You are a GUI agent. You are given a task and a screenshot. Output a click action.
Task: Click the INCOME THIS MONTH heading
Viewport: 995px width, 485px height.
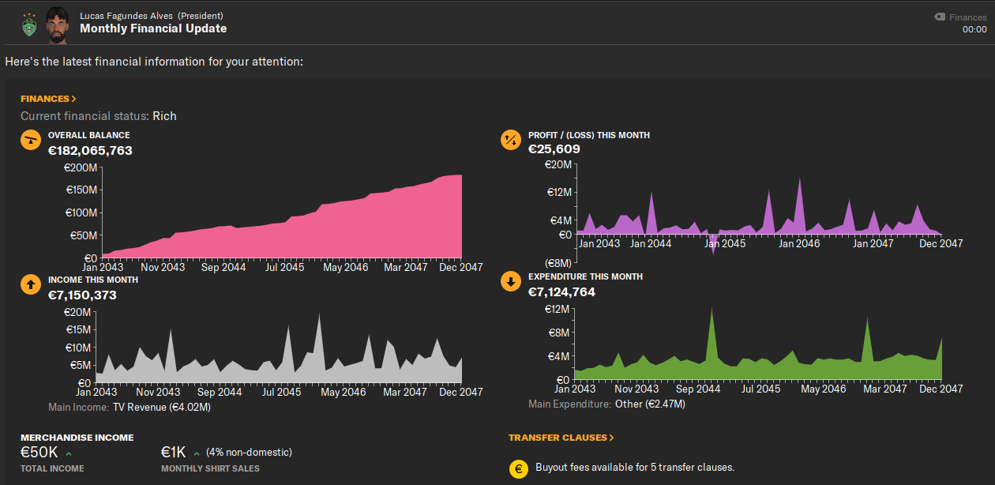pyautogui.click(x=93, y=280)
